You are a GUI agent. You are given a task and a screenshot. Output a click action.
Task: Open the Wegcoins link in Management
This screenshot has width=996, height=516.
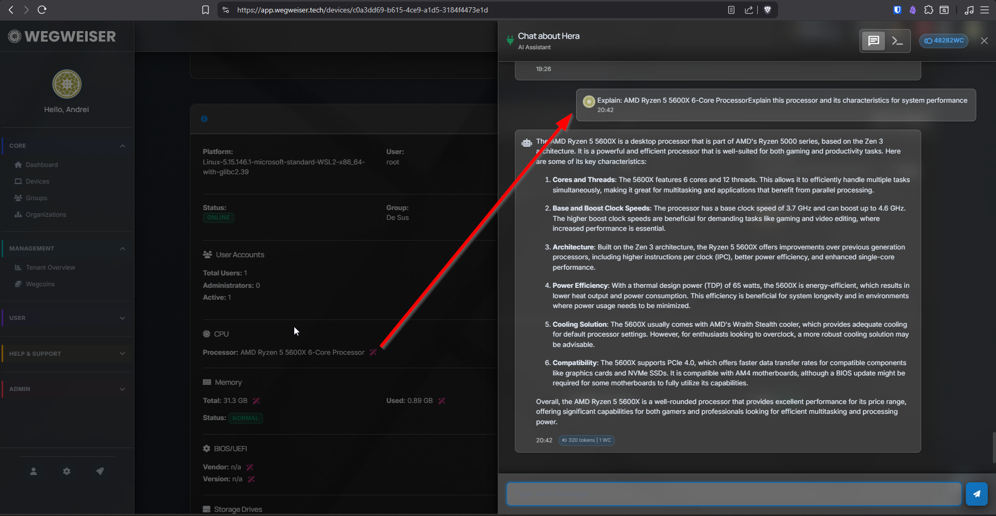[x=40, y=284]
